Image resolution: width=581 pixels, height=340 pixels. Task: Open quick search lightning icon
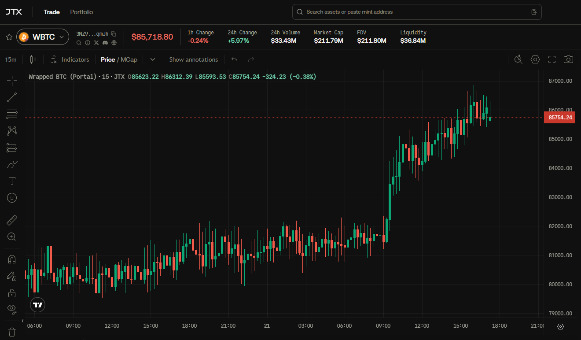(518, 59)
